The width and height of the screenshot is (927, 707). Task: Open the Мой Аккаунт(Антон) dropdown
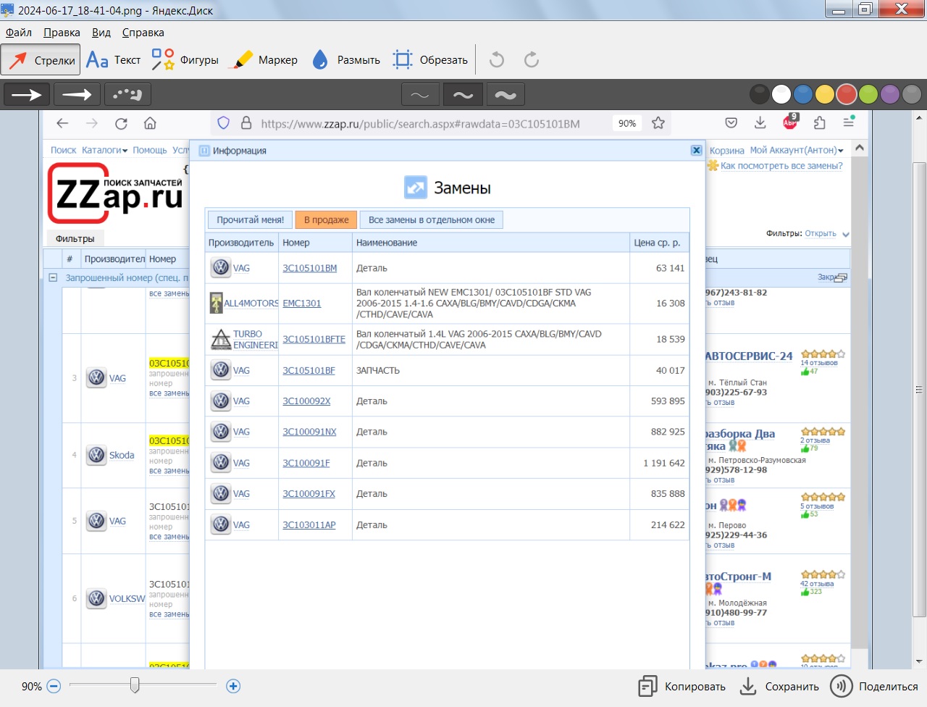pos(797,150)
